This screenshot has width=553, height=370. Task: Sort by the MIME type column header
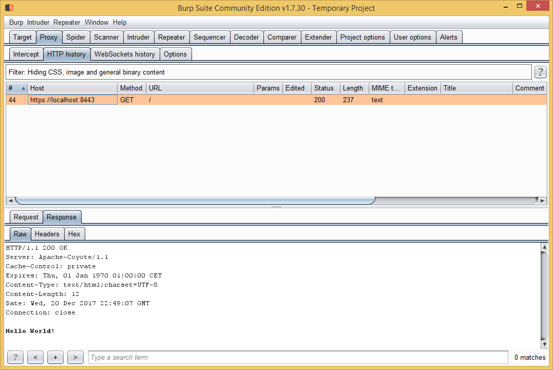pos(387,88)
